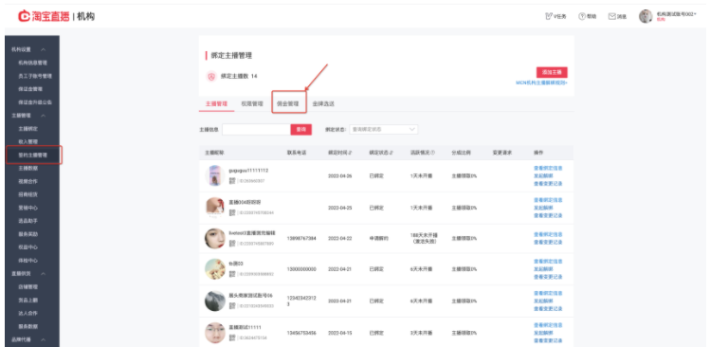This screenshot has height=347, width=710.
Task: Open 选品助手 in the sidebar
Action: click(27, 221)
